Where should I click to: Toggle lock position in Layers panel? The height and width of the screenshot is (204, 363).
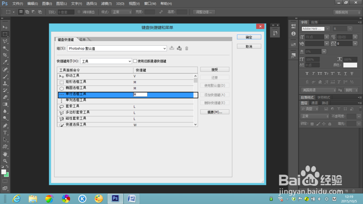pos(324,124)
